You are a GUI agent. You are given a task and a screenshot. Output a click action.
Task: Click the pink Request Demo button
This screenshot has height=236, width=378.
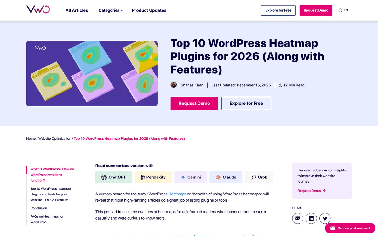pos(316,10)
